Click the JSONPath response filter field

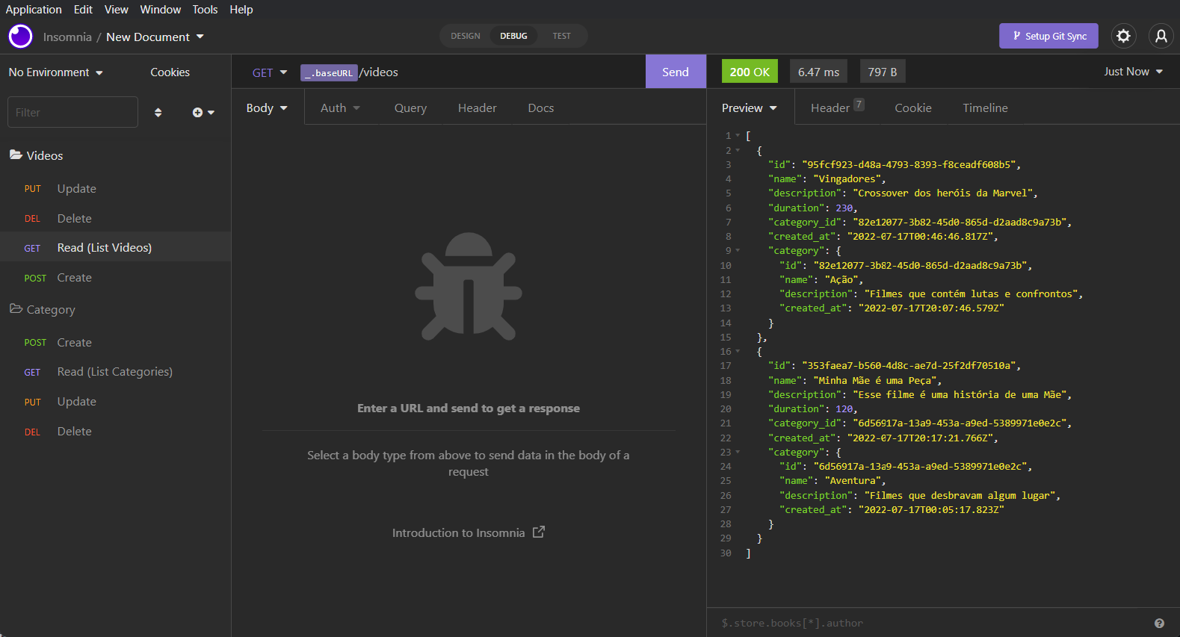930,623
